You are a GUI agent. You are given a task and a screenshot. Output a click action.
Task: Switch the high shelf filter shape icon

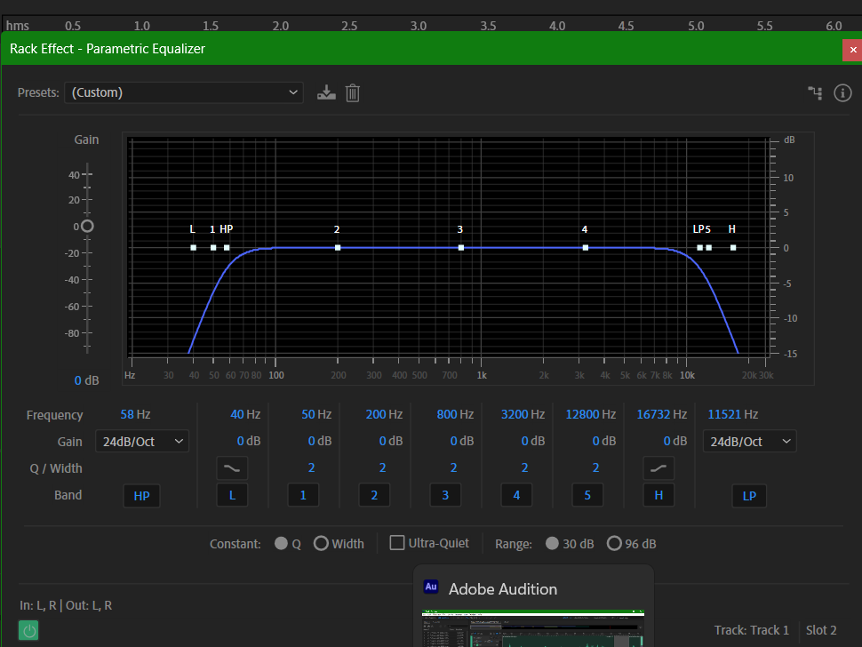(x=658, y=468)
